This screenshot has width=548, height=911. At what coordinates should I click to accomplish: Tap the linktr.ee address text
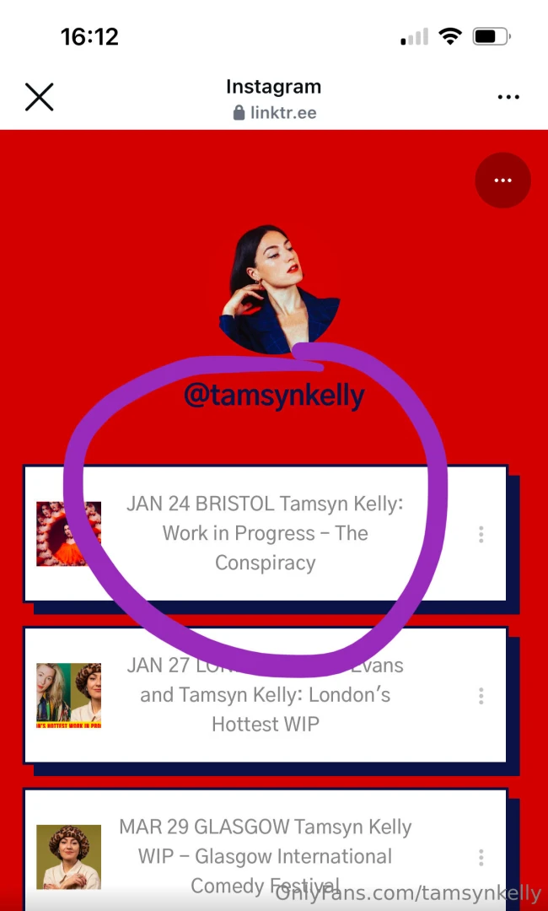point(283,113)
